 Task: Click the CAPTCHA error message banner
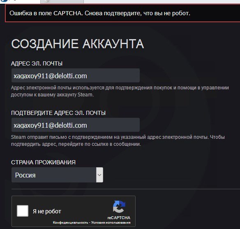(122, 13)
